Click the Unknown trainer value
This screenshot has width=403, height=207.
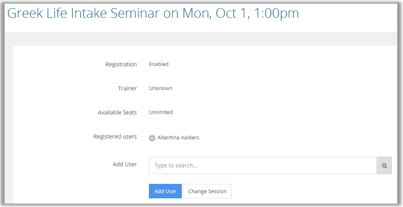point(160,88)
